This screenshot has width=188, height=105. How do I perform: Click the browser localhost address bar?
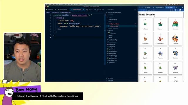[158, 10]
